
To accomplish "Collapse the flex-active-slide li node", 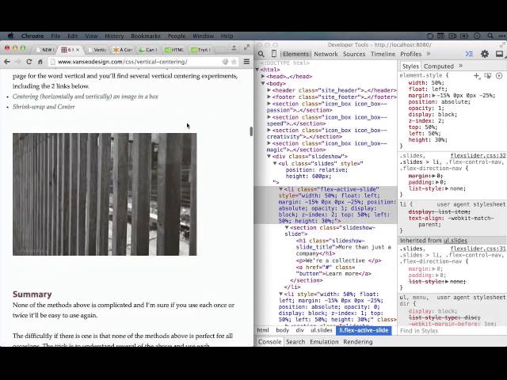I will [280, 189].
